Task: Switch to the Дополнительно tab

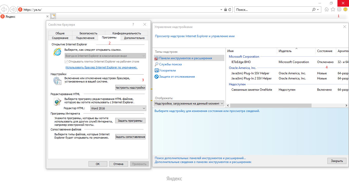Action: point(134,38)
